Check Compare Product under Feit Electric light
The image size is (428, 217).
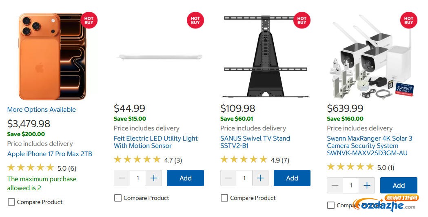point(118,198)
